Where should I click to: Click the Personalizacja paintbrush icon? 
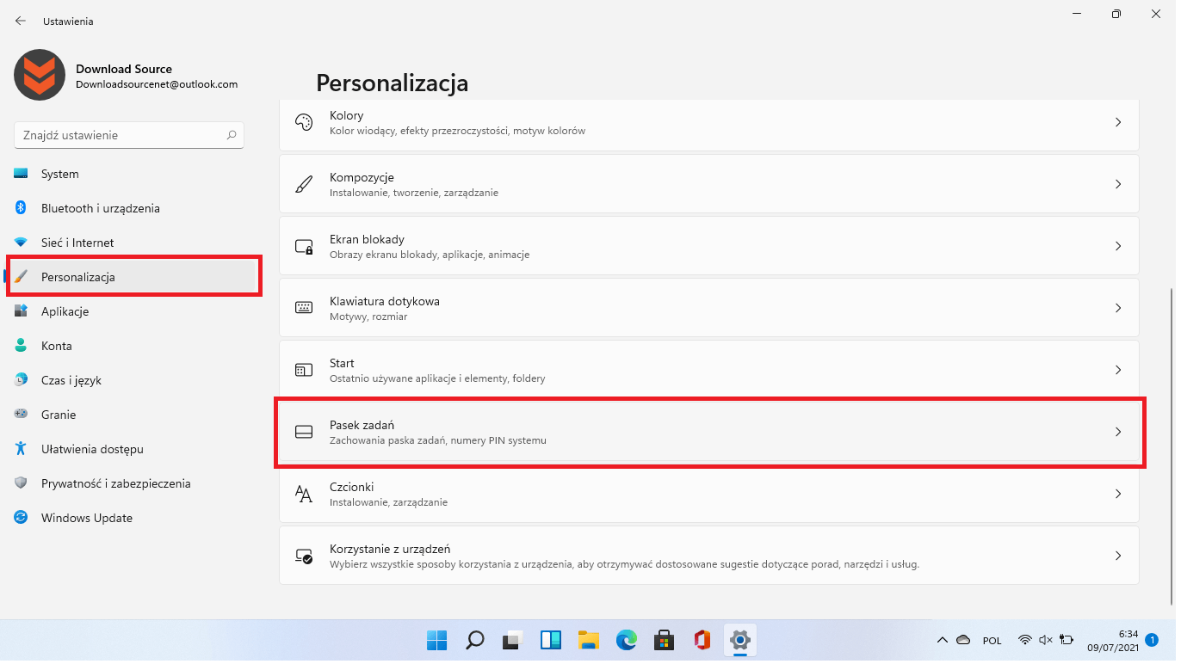point(22,277)
